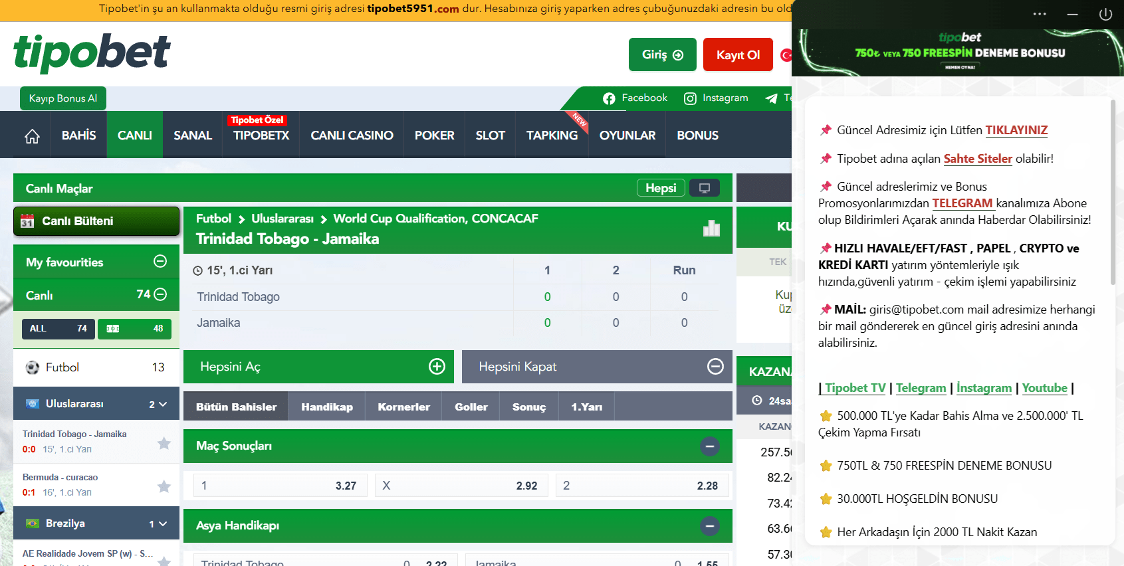Screen dimensions: 1124x566
Task: Click the home icon in navigation bar
Action: 32,136
